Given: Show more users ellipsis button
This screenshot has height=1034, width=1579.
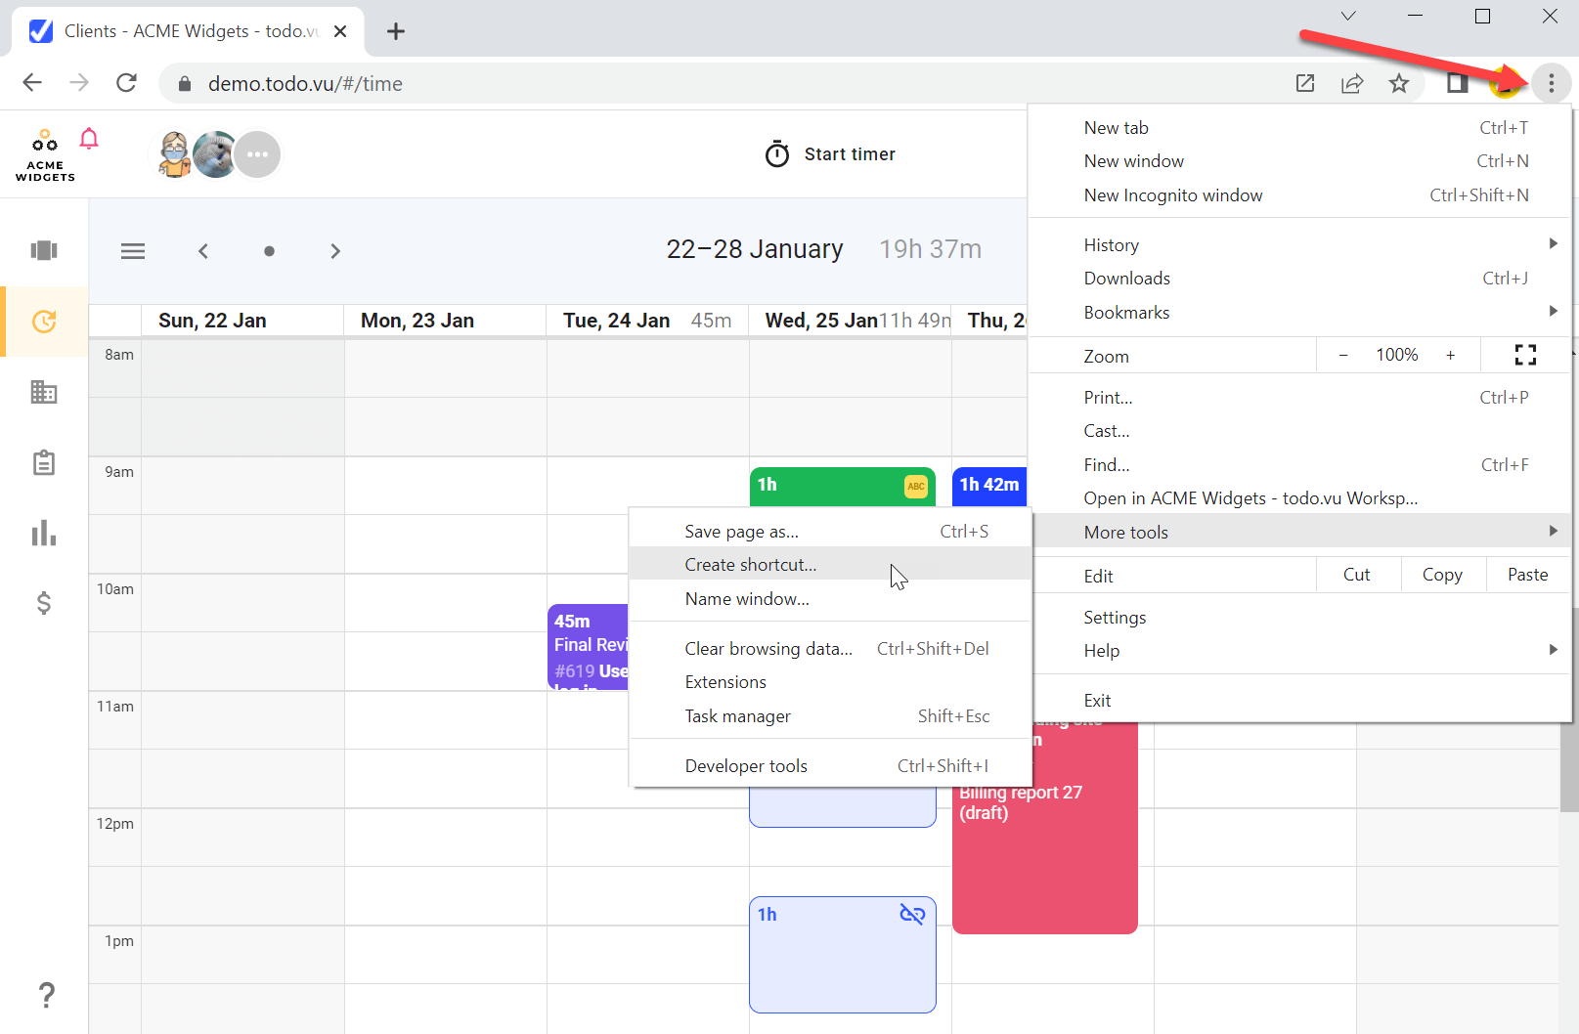Looking at the screenshot, I should [258, 154].
